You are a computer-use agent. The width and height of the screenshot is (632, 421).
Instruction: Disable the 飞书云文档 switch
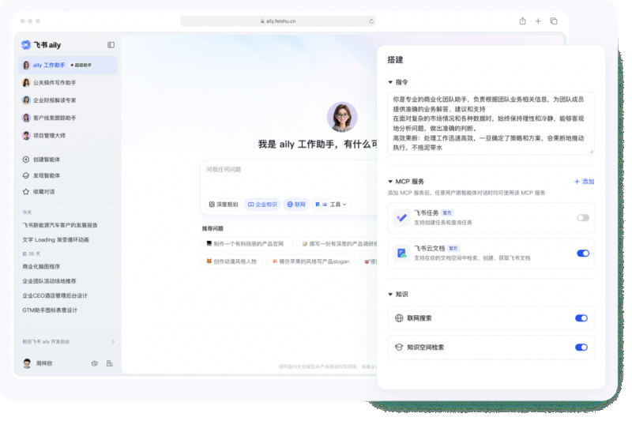[583, 254]
